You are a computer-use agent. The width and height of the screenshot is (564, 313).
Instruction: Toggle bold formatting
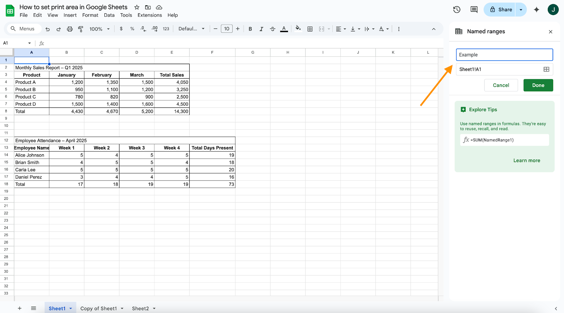[x=250, y=29]
